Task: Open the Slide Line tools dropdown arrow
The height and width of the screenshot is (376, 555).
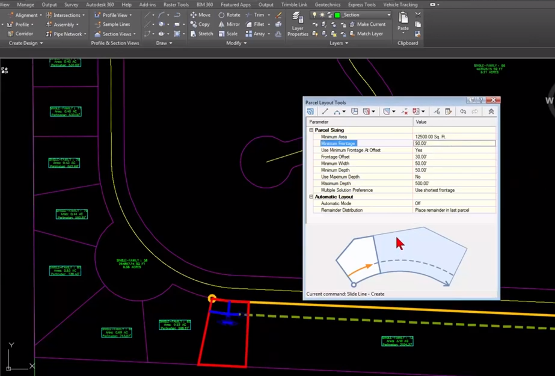Action: [x=373, y=112]
